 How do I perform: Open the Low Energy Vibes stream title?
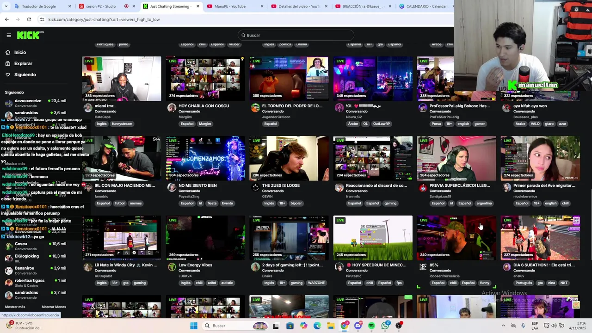point(195,265)
